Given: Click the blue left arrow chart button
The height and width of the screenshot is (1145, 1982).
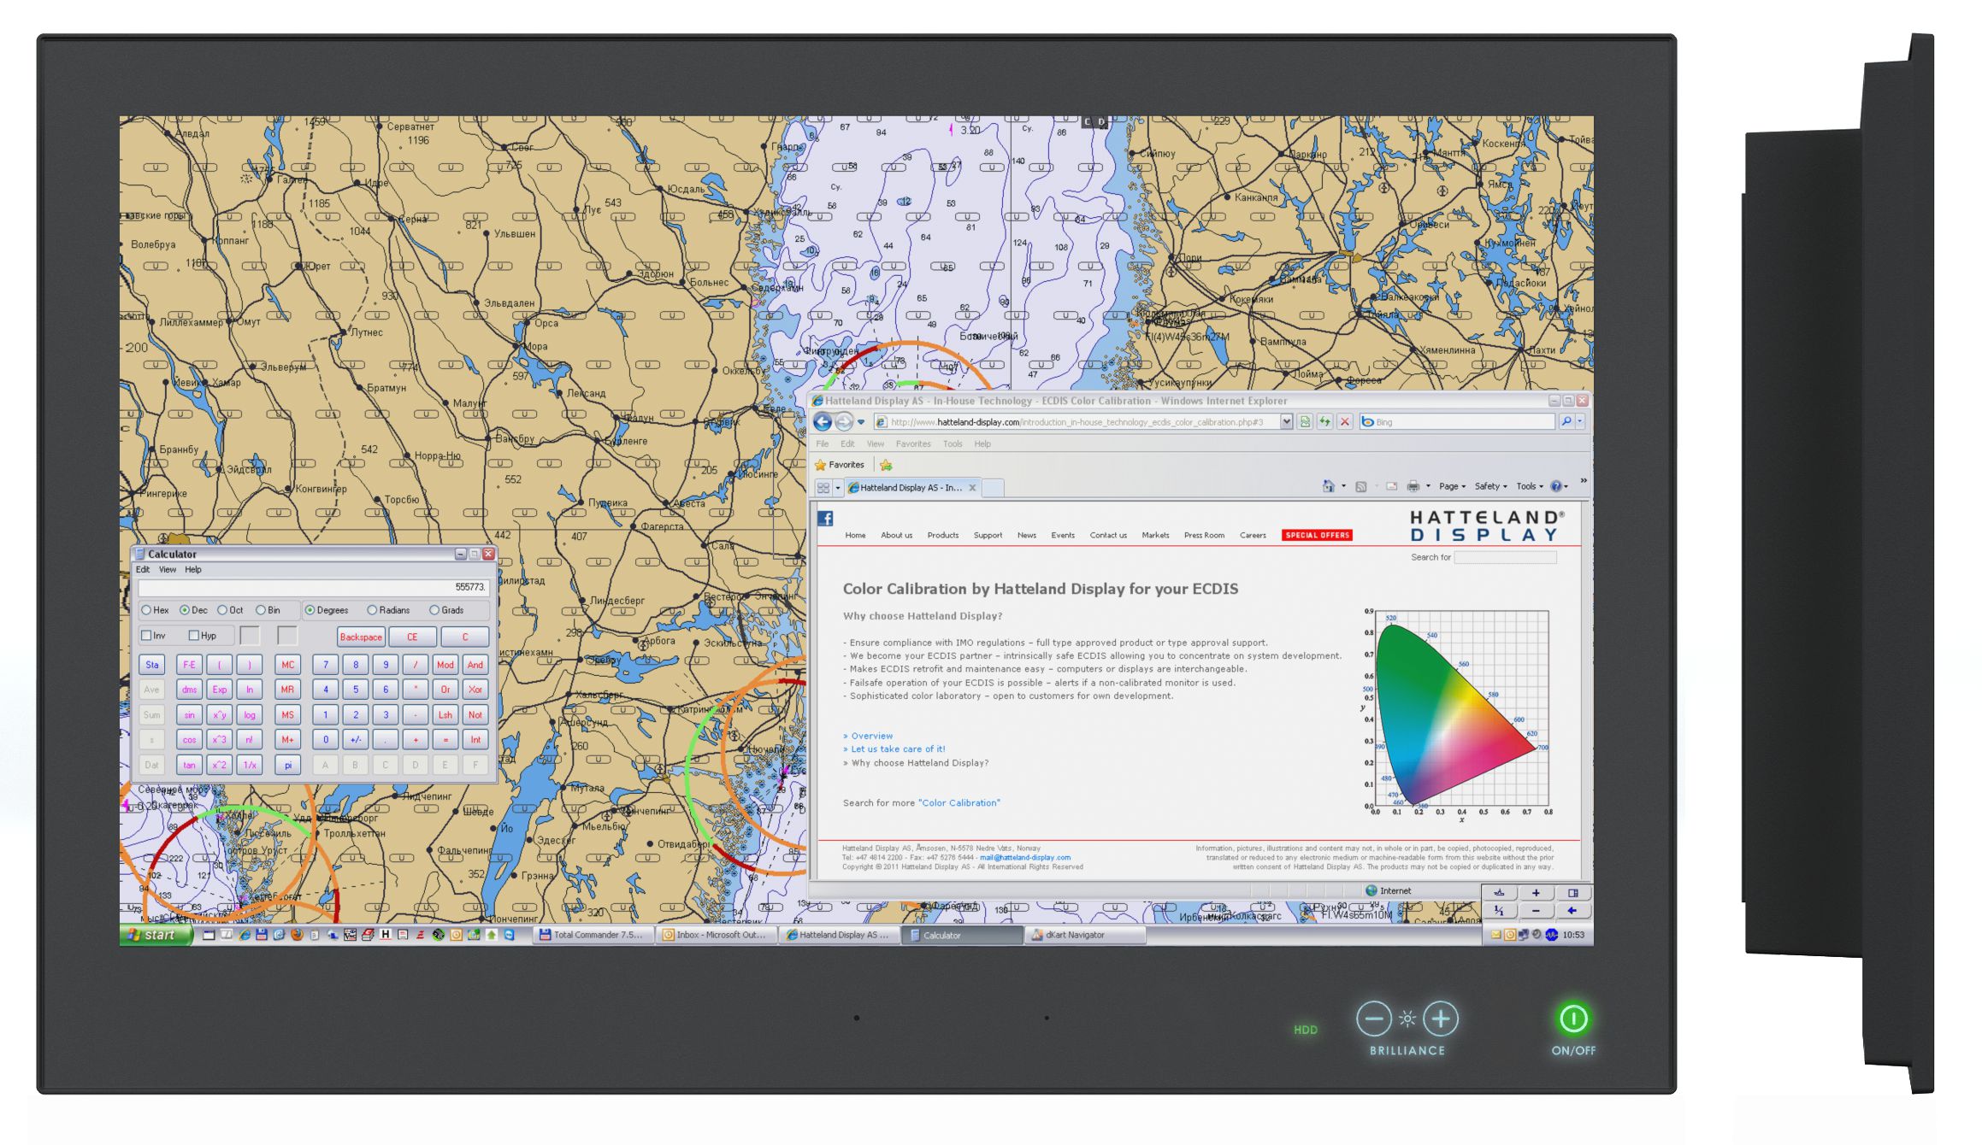Looking at the screenshot, I should point(1572,911).
